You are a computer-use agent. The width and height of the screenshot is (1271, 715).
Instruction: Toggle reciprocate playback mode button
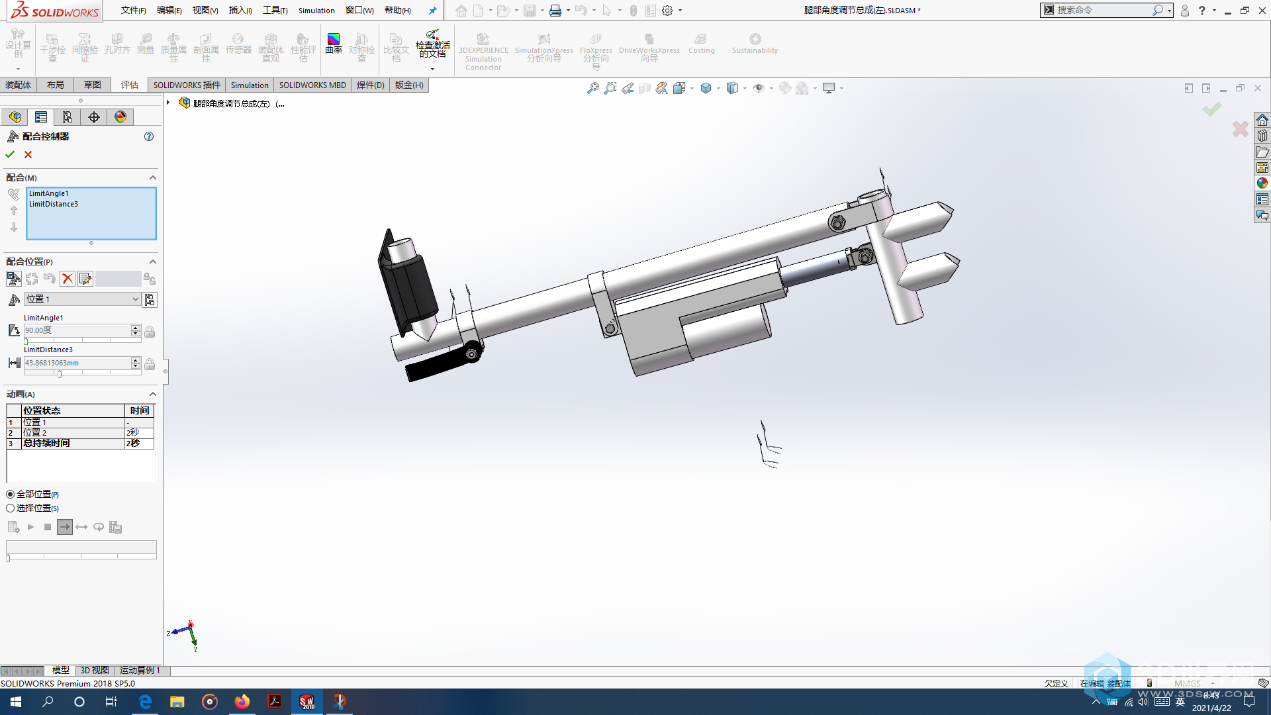click(82, 527)
